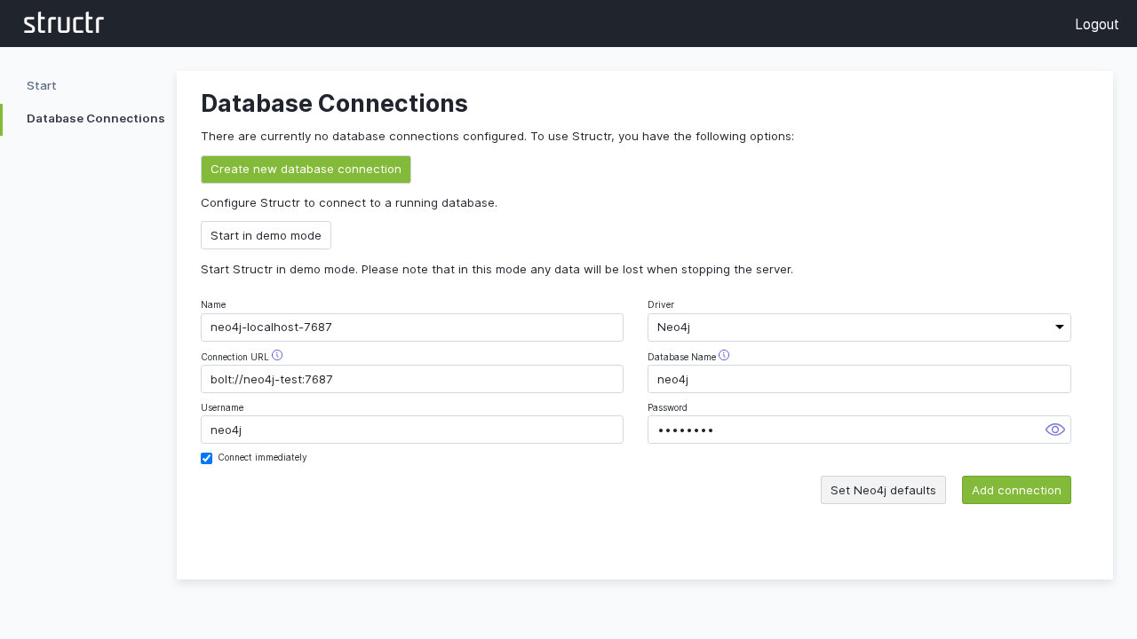Screen dimensions: 1137x639
Task: Reveal the password using the eye icon
Action: (1054, 430)
